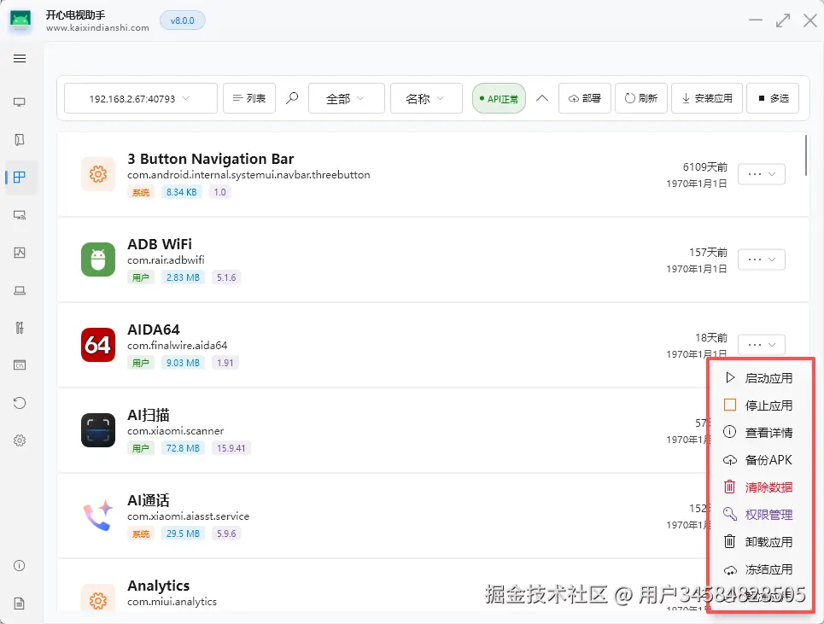Open the device address 192.168.2.67:40793 dropdown
This screenshot has width=824, height=624.
pyautogui.click(x=140, y=98)
